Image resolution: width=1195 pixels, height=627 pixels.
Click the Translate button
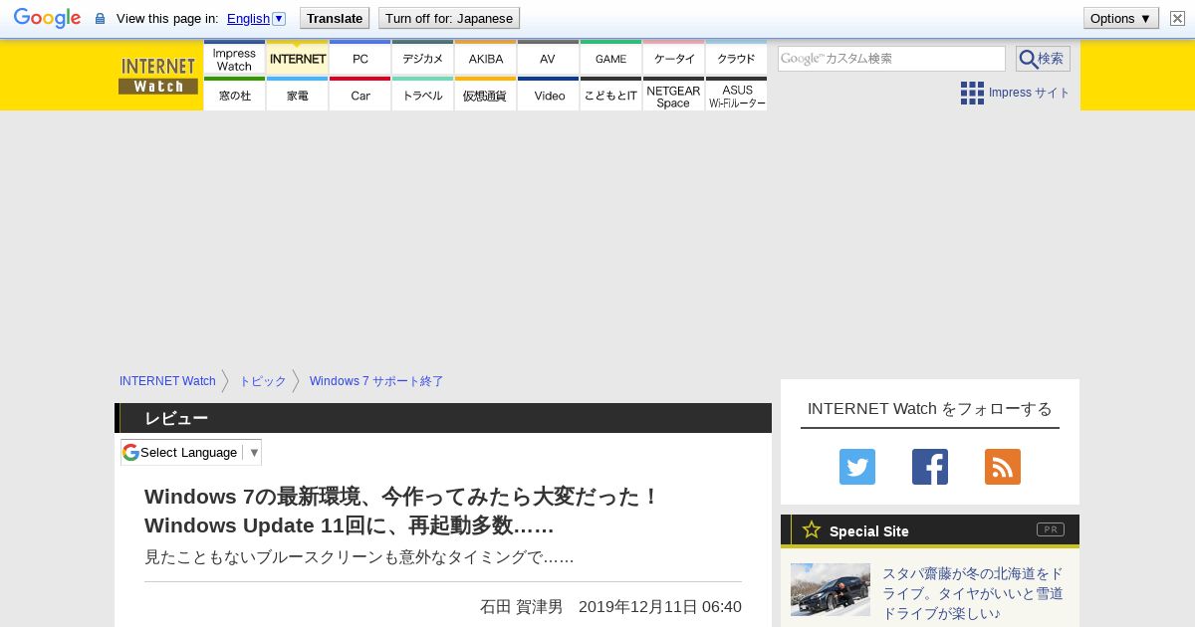(x=335, y=18)
